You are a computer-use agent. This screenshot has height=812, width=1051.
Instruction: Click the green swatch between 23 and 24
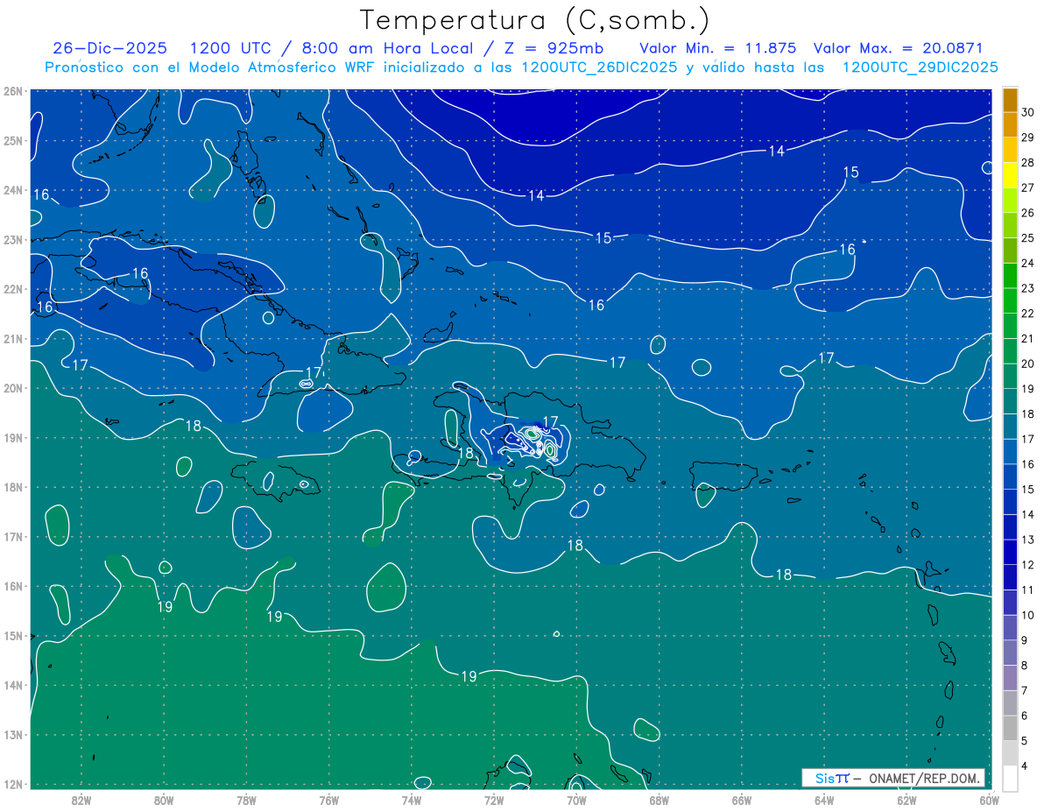pyautogui.click(x=1010, y=276)
